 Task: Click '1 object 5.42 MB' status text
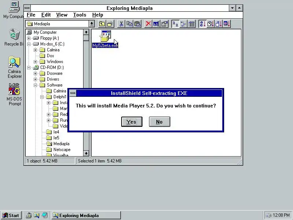(x=42, y=161)
